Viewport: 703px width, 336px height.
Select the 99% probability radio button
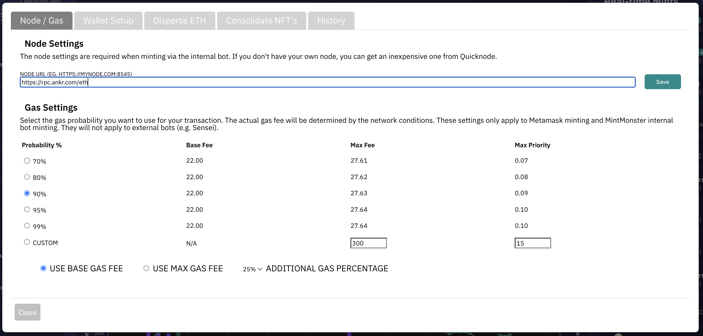tap(27, 226)
